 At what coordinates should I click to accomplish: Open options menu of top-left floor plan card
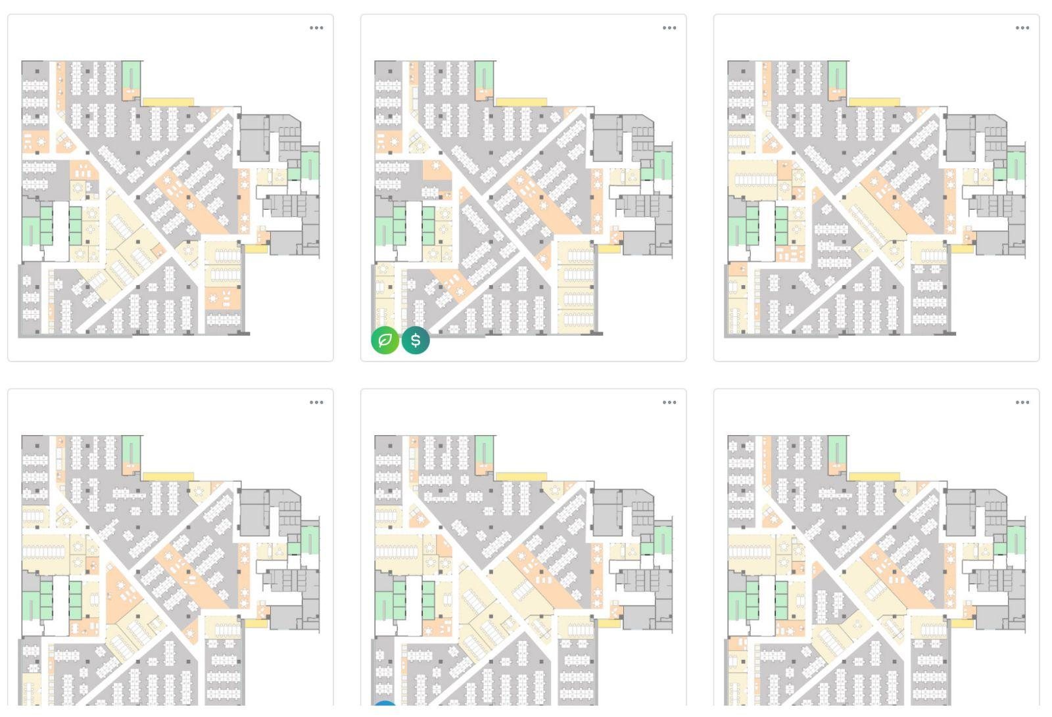coord(316,28)
